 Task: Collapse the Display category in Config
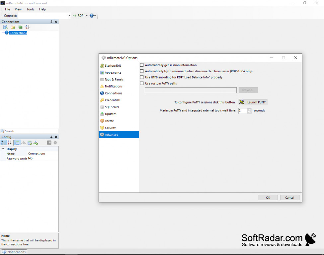(x=3, y=149)
